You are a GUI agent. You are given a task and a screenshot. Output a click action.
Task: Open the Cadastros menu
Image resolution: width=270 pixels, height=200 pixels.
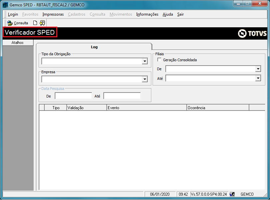tap(77, 14)
